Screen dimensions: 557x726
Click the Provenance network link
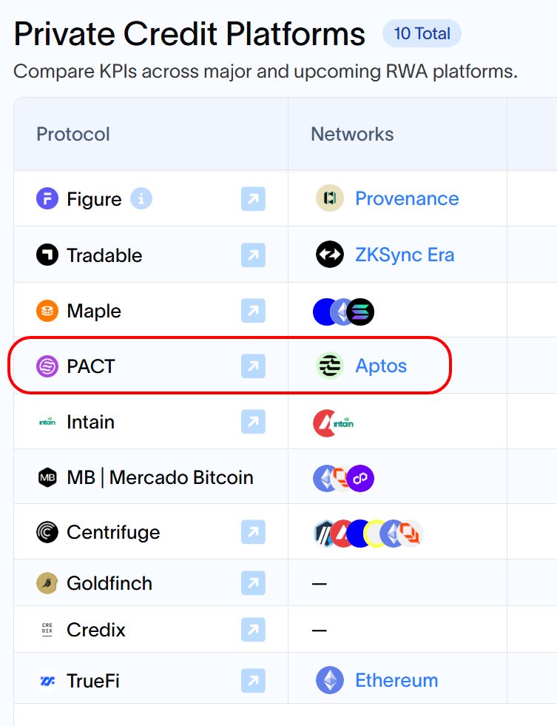pyautogui.click(x=407, y=198)
